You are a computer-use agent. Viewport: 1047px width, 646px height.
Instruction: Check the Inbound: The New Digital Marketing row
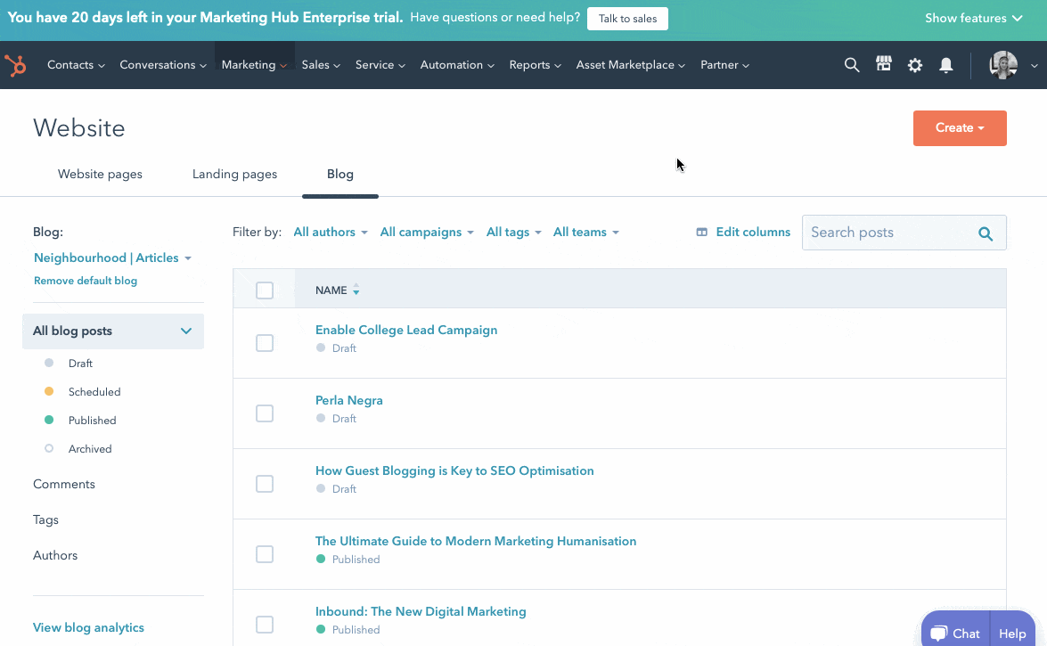265,625
